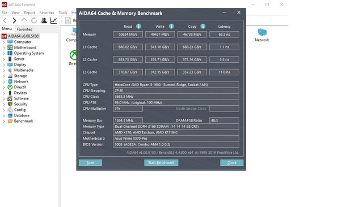
Task: Click the DRAM:FSB Ratio 48:3 field
Action: pyautogui.click(x=224, y=120)
